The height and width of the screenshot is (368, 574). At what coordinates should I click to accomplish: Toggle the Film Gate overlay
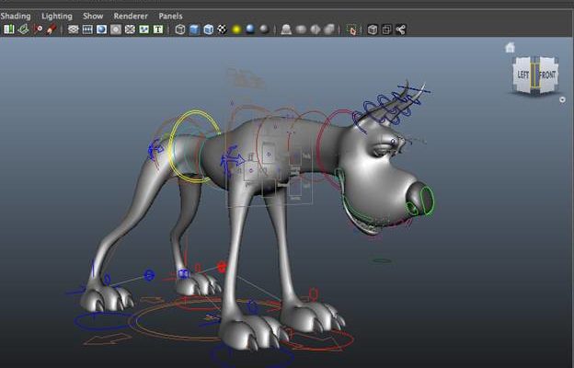coord(87,29)
